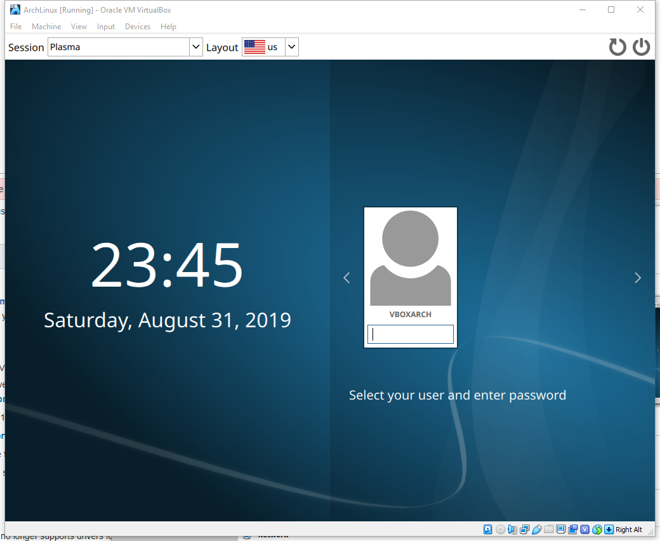
Task: Open the Devices menu
Action: [138, 27]
